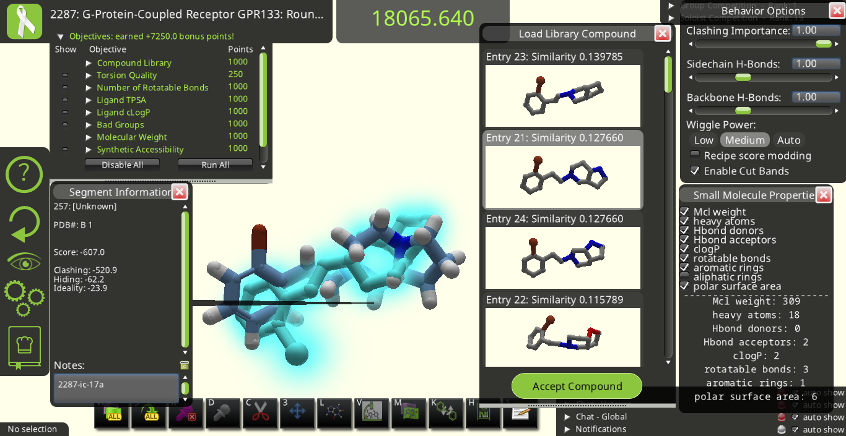
Task: Open the gears actions menu icon
Action: click(24, 298)
